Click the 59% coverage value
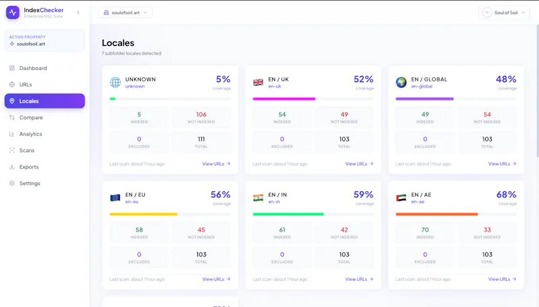Viewport: 539px width, 307px height. (x=364, y=195)
